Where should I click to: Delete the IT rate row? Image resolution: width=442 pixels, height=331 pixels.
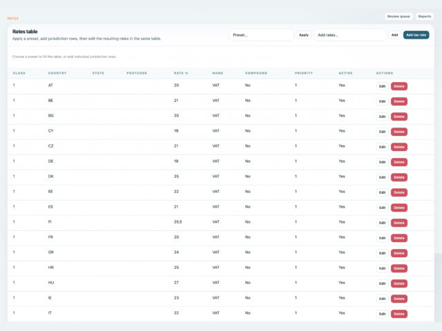click(399, 314)
